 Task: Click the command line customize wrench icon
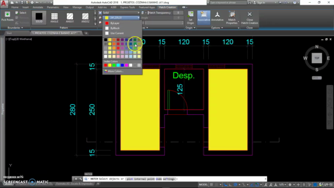tap(80, 179)
